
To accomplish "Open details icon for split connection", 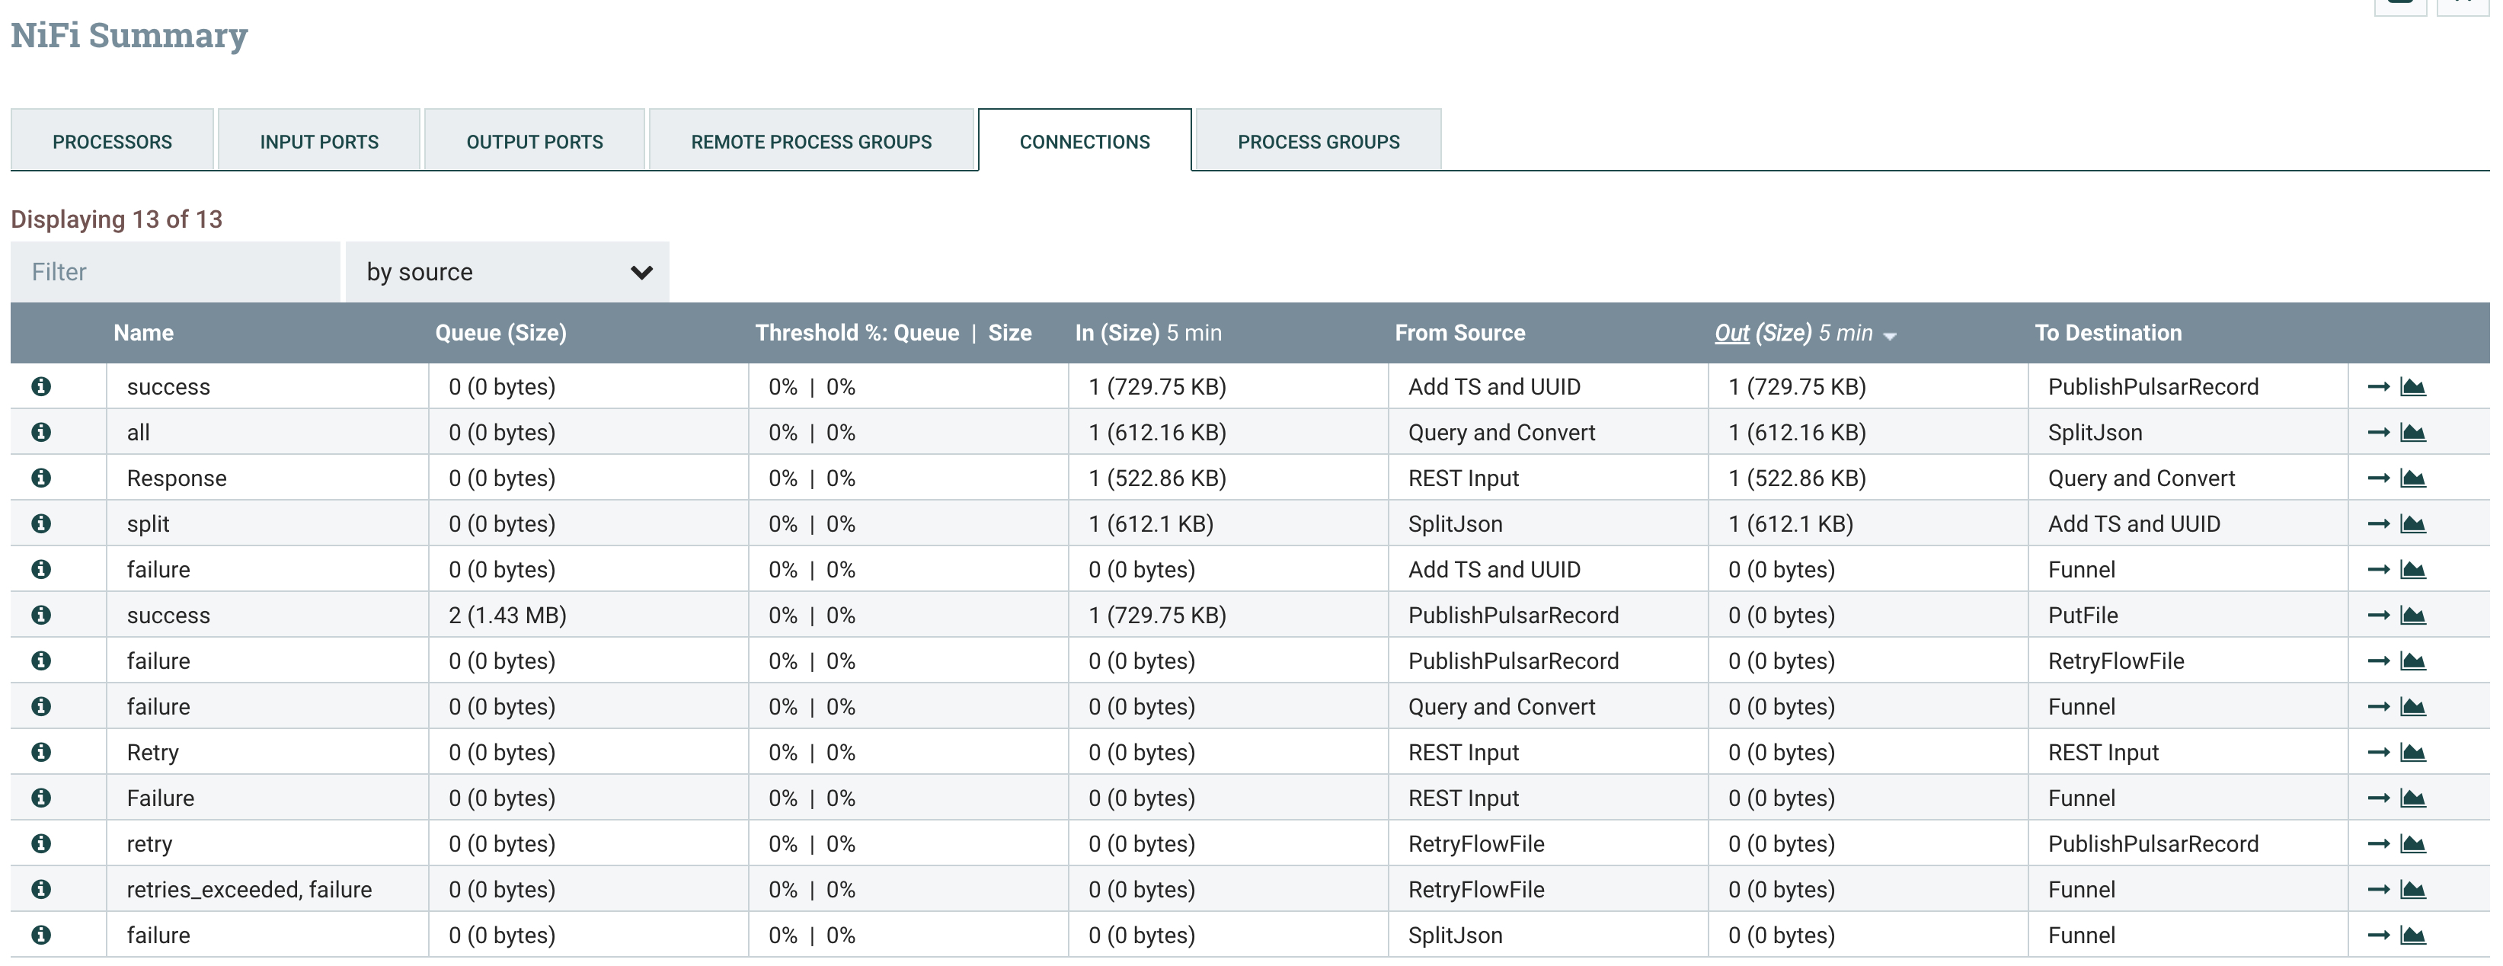I will click(x=41, y=523).
